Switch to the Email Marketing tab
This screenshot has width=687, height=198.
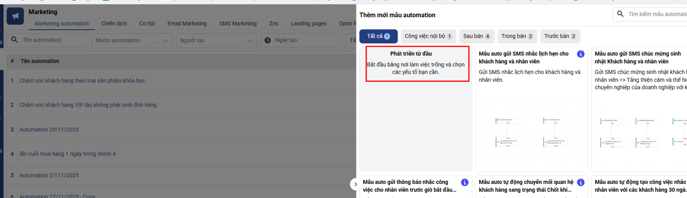(187, 24)
